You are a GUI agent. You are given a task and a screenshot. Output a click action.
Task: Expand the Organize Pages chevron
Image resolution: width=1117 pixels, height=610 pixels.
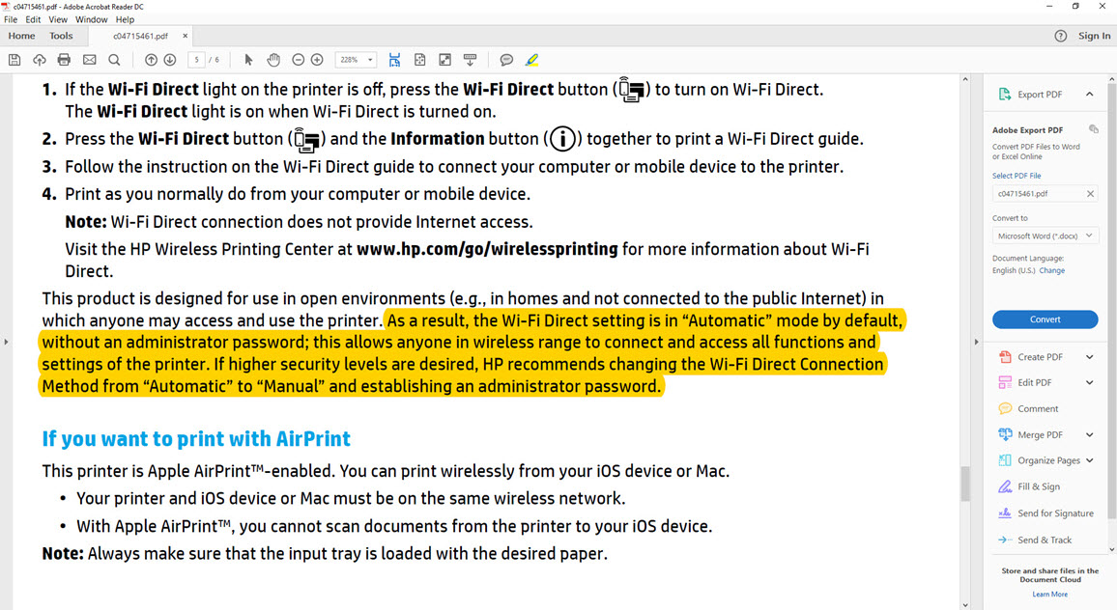click(x=1089, y=460)
